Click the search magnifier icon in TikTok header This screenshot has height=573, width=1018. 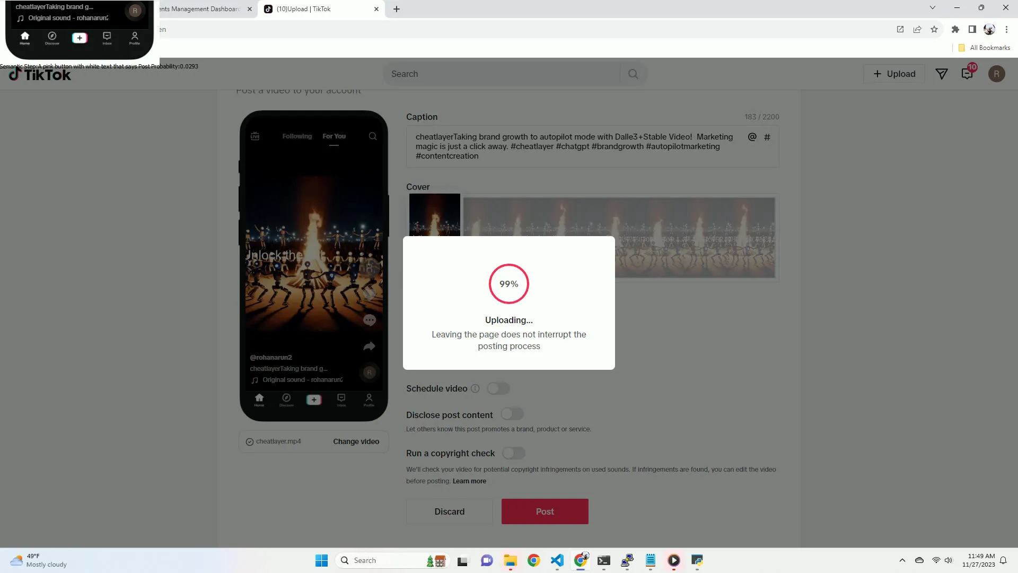click(x=633, y=74)
